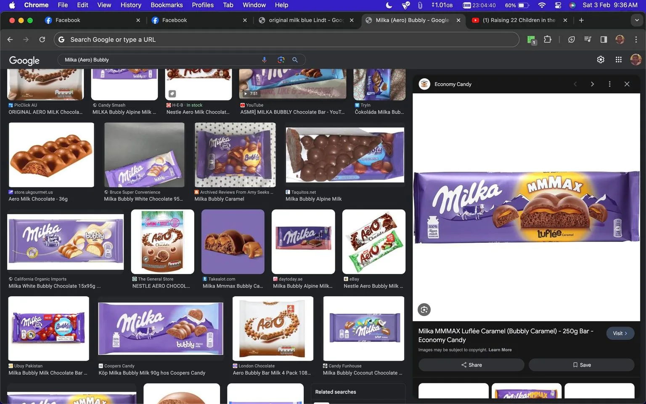
Task: Open the tab search dropdown arrow
Action: click(x=636, y=20)
